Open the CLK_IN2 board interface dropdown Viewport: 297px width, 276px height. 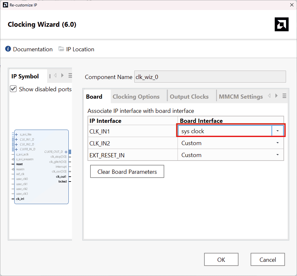pyautogui.click(x=277, y=143)
